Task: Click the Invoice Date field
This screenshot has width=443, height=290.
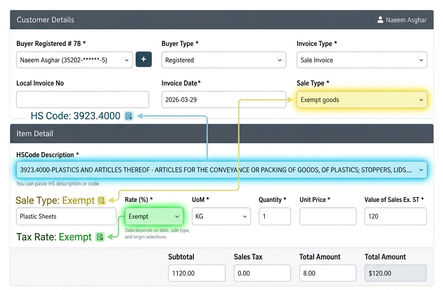Action: click(224, 100)
